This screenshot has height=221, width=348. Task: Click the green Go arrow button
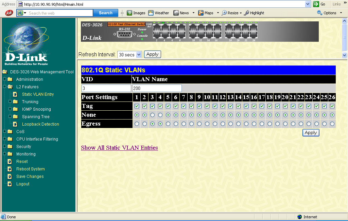316,4
